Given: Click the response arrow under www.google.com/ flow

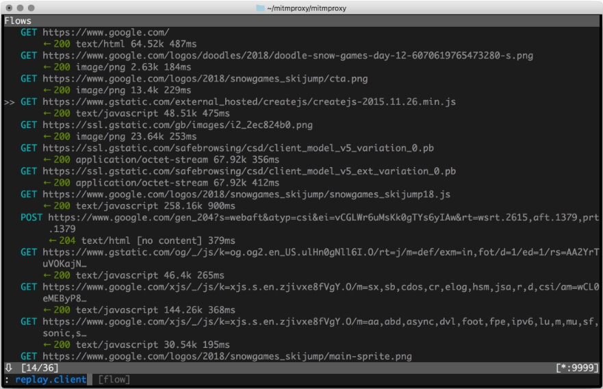Looking at the screenshot, I should pos(47,45).
